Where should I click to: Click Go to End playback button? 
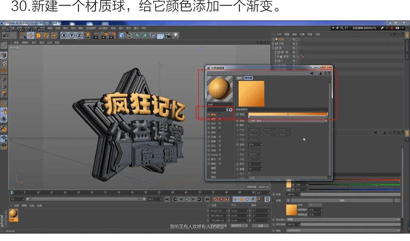coord(207,199)
